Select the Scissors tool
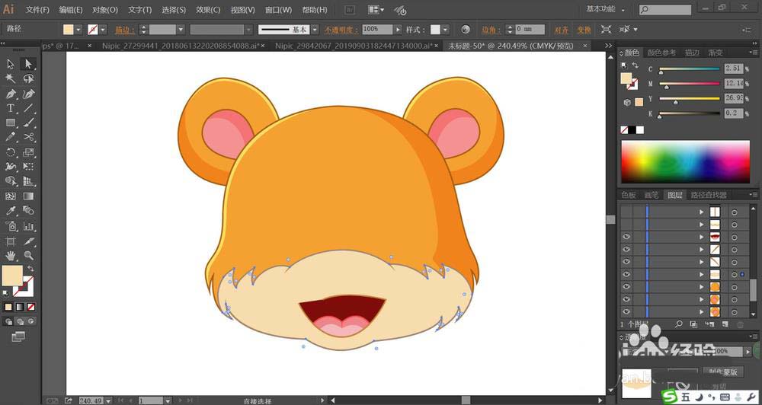The height and width of the screenshot is (405, 762). click(28, 137)
